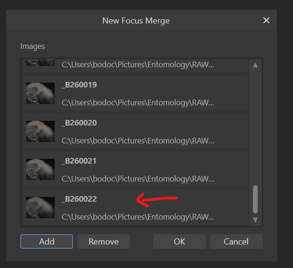Click the scrollbar track above the thumb
Screen dimensions: 293x268
click(255, 127)
